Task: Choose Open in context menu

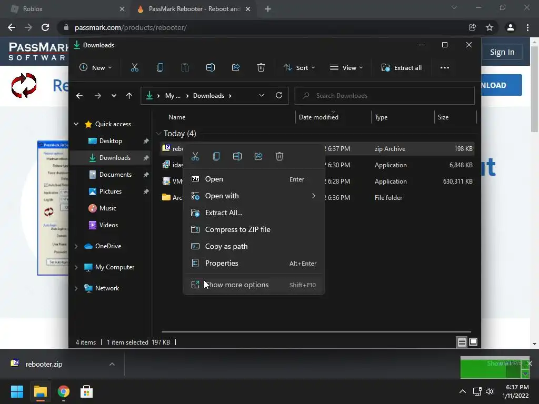Action: (254, 179)
